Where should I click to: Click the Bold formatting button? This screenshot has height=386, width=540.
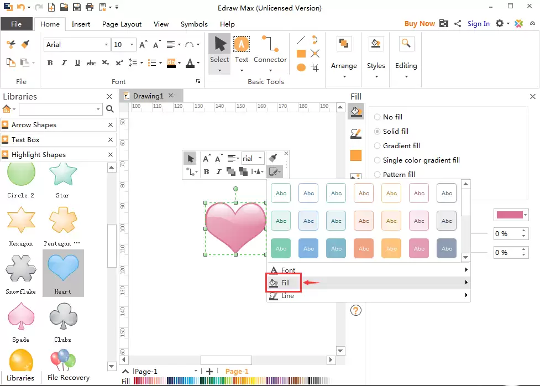(x=50, y=62)
